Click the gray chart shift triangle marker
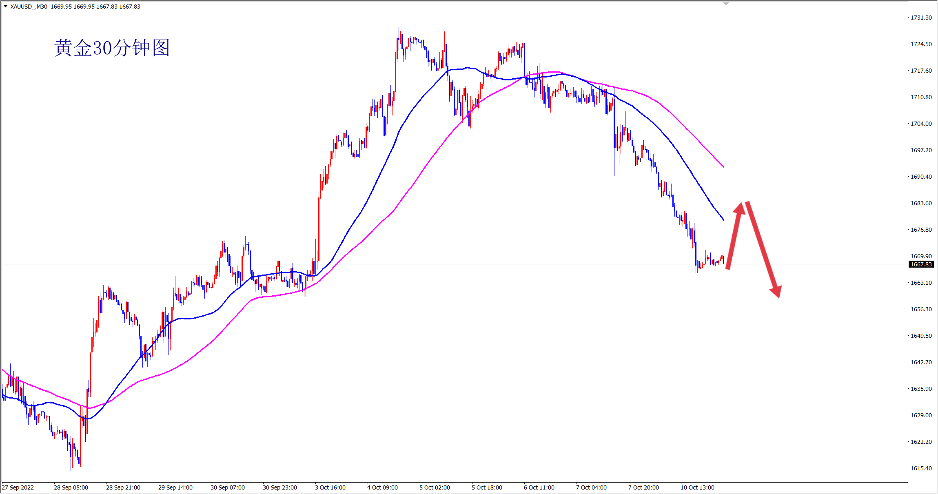Image resolution: width=938 pixels, height=494 pixels. [726, 3]
